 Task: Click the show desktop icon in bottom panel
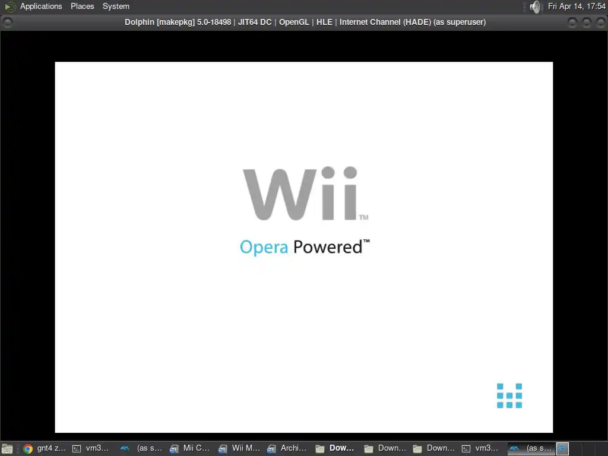point(7,449)
